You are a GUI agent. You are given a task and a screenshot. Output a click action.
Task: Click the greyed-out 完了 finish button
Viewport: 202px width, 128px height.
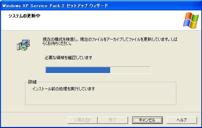pos(113,120)
